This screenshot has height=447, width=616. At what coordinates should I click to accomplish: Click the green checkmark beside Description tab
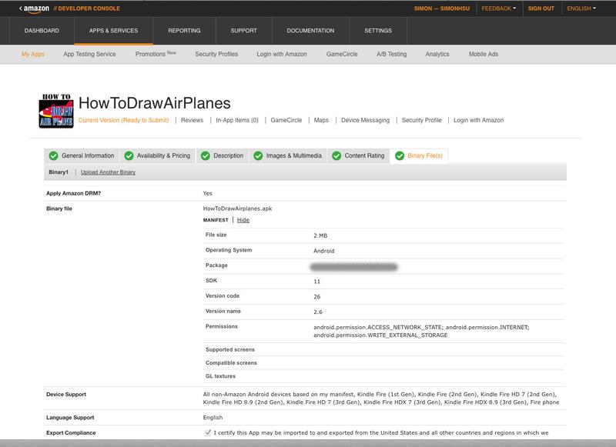(x=205, y=155)
